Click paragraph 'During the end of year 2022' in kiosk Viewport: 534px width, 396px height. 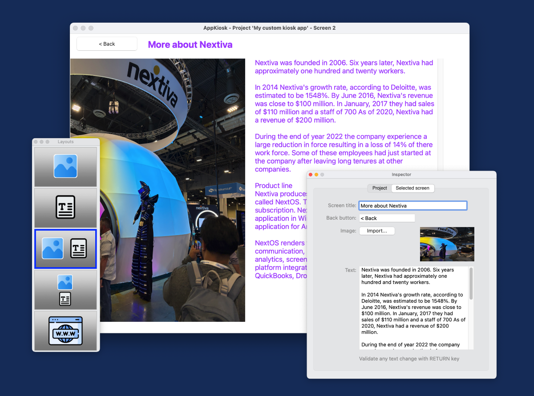[x=343, y=153]
